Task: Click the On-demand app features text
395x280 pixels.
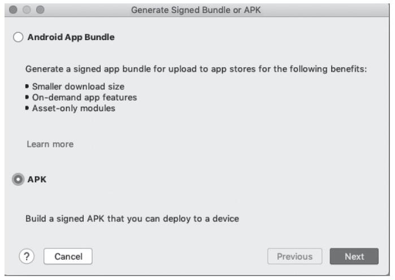Action: coord(84,98)
